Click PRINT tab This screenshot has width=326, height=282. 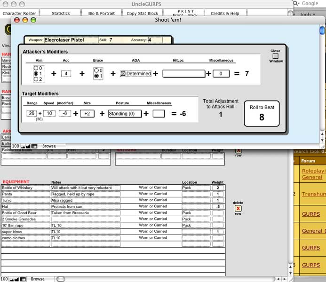(x=186, y=11)
